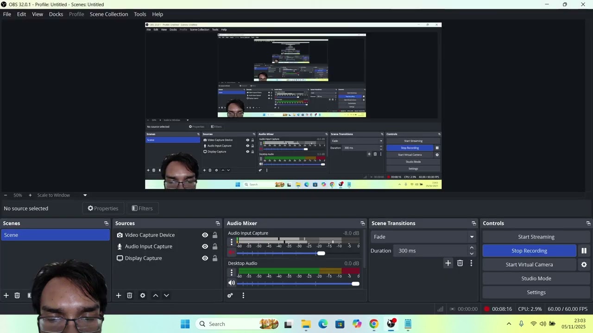Open advanced audio properties gears icon
Image resolution: width=593 pixels, height=333 pixels.
(230, 296)
